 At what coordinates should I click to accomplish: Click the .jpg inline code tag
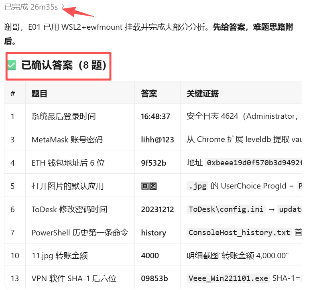tap(197, 186)
